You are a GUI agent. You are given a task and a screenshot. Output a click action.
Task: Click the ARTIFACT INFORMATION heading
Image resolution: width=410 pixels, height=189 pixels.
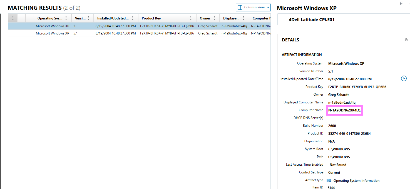(302, 55)
